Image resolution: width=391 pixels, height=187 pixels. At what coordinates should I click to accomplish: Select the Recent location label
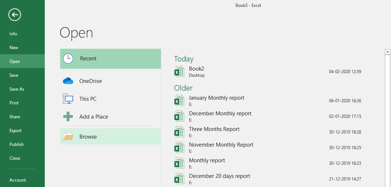point(88,59)
